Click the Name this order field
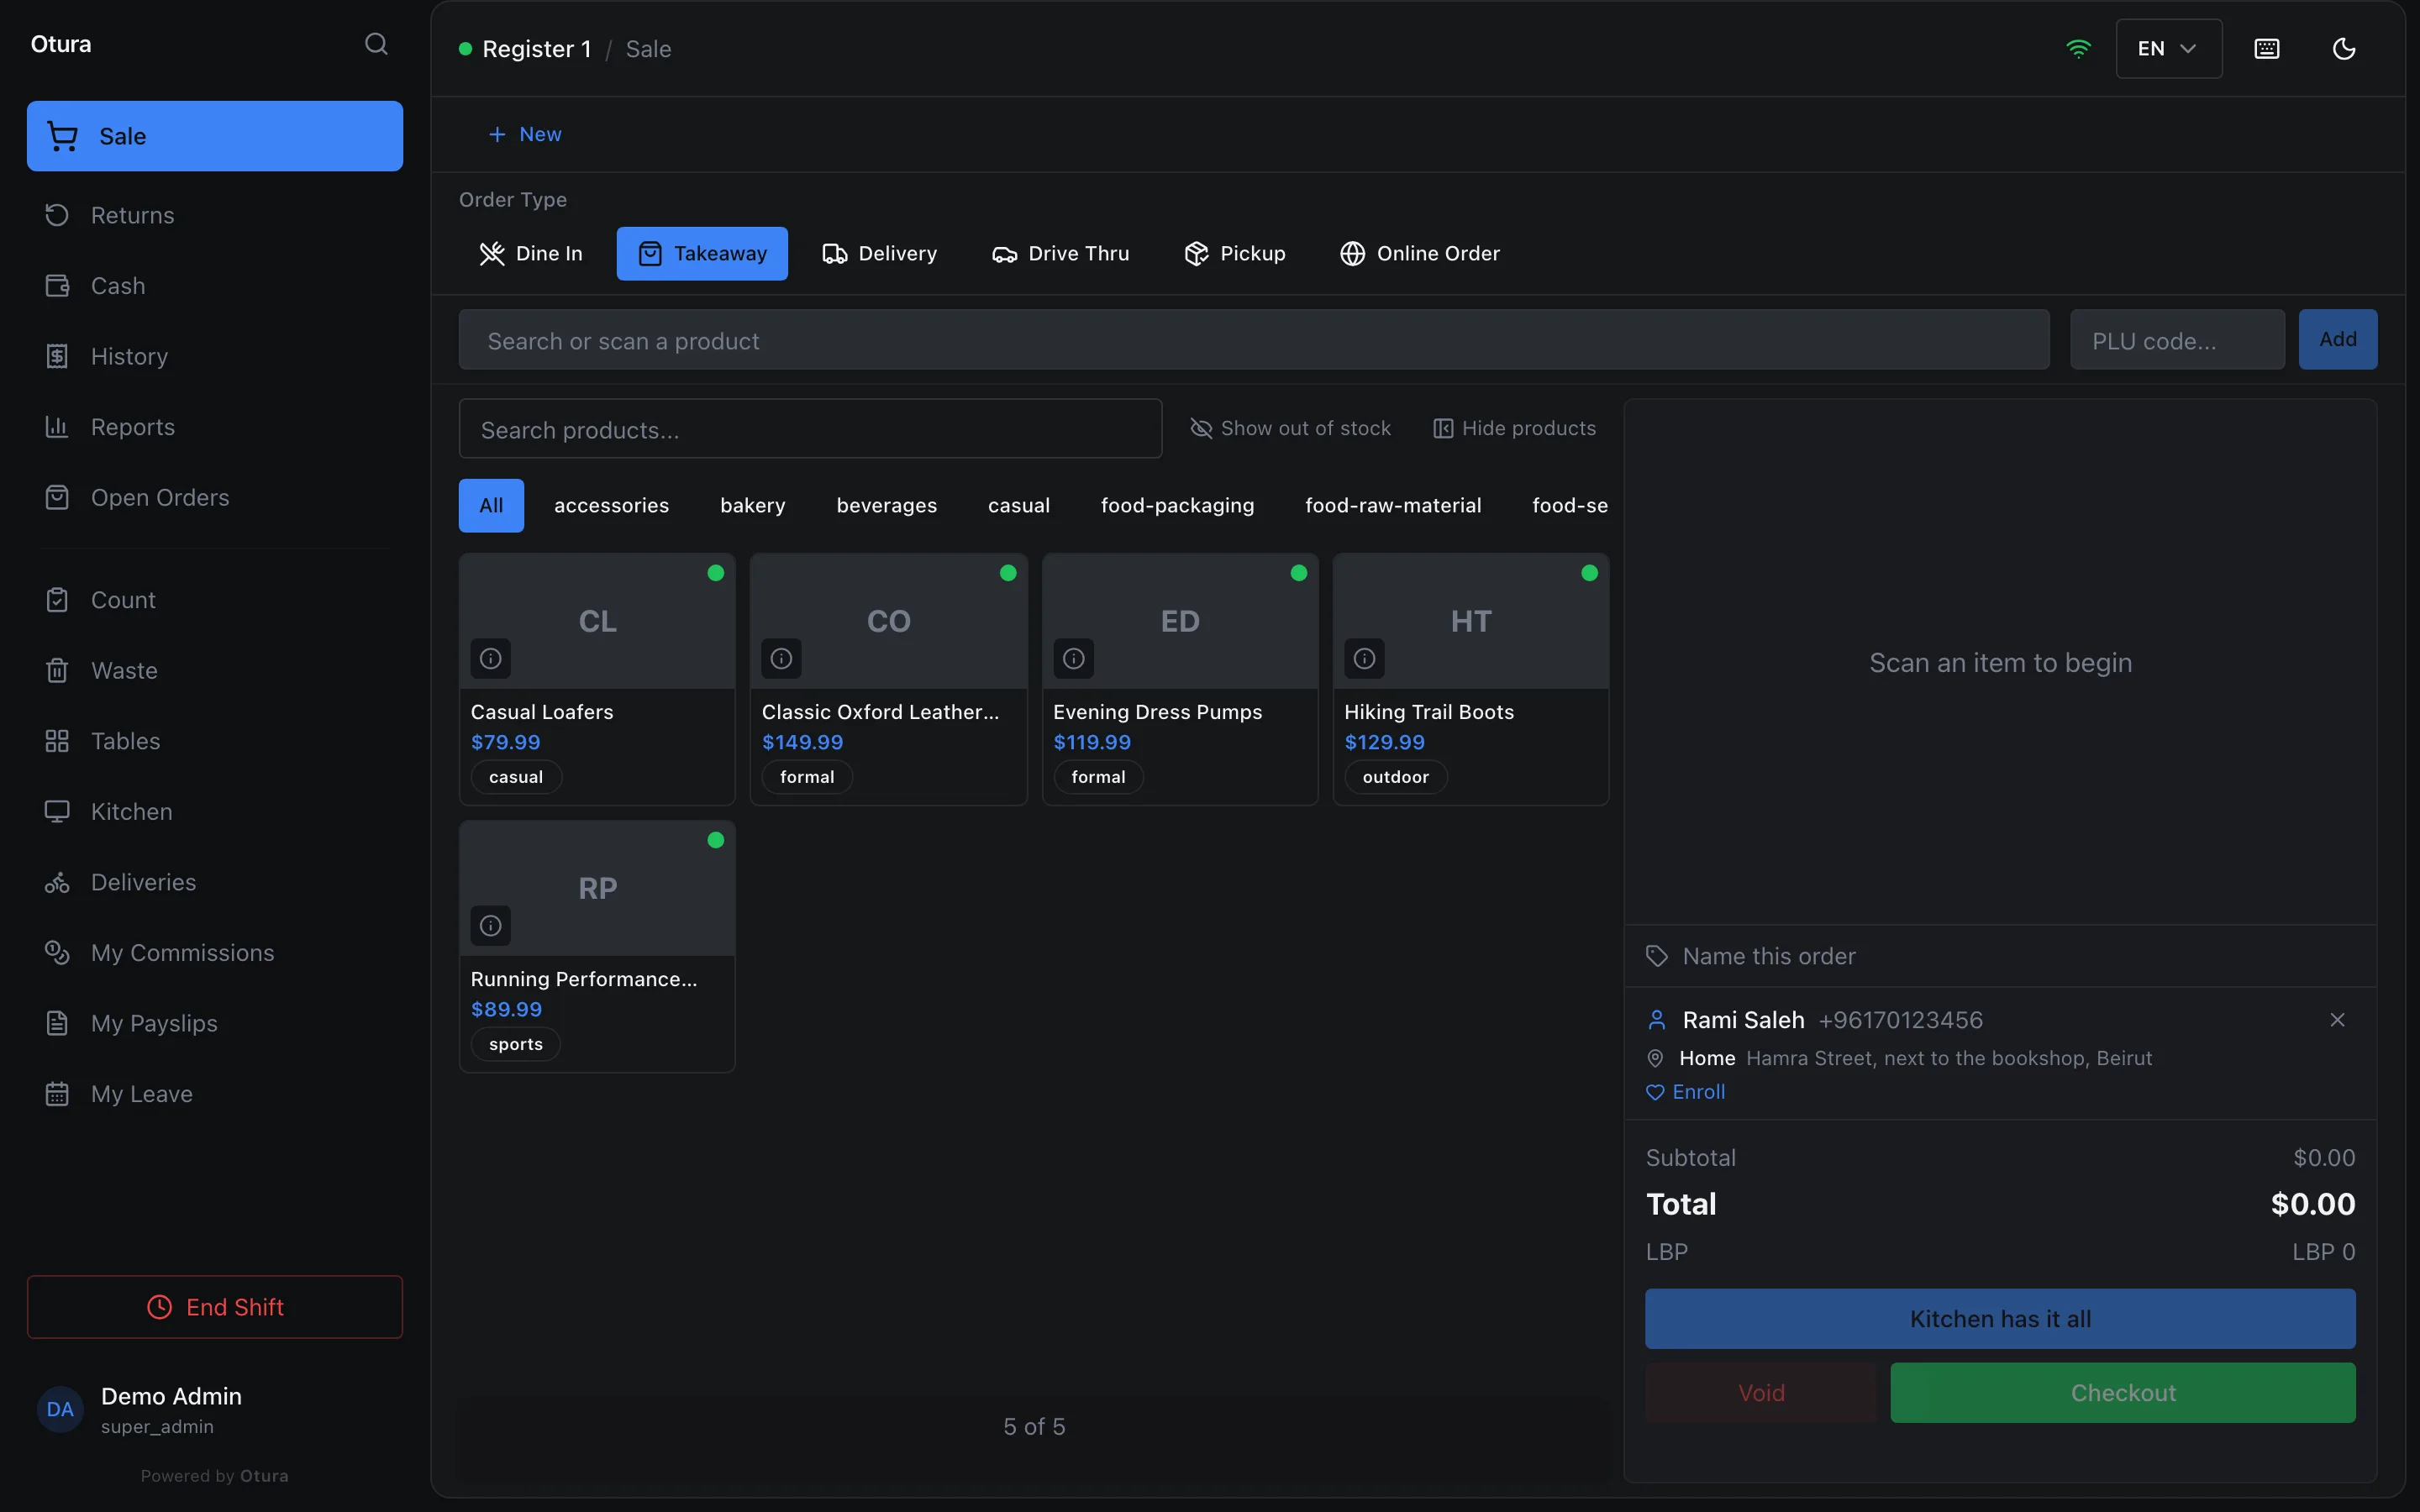Image resolution: width=2420 pixels, height=1512 pixels. tap(2000, 957)
